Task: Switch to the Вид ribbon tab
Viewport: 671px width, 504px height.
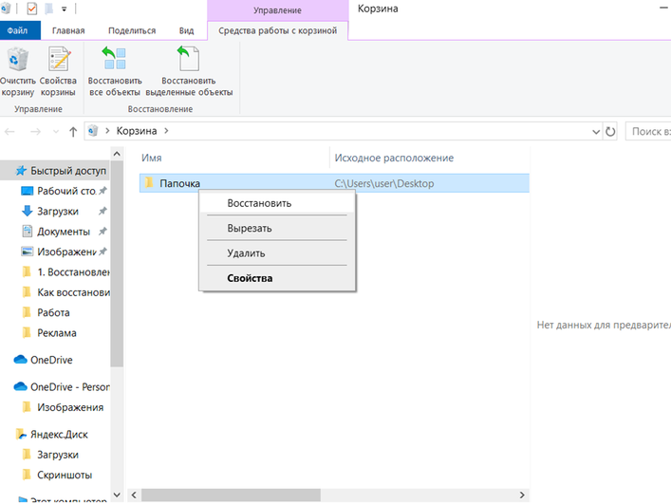Action: 186,30
